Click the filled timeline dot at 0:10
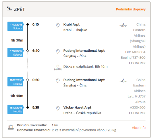The height and width of the screenshot is (140, 152). (27, 24)
